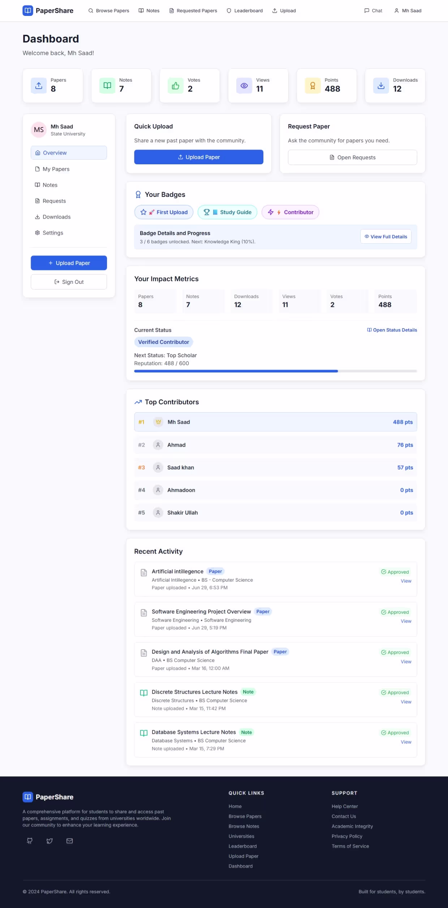Open Notes in the sidebar
The height and width of the screenshot is (908, 448).
(x=69, y=185)
